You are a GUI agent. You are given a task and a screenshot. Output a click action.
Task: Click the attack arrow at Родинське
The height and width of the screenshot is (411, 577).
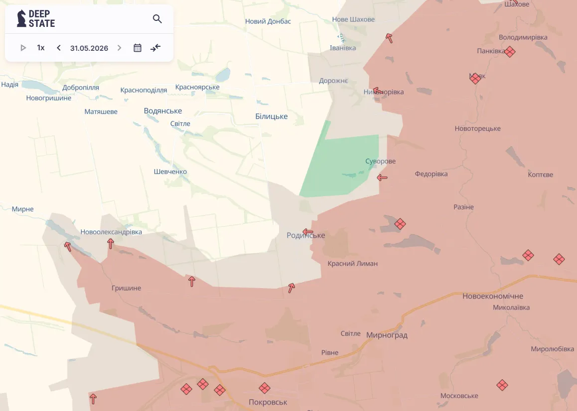point(307,232)
